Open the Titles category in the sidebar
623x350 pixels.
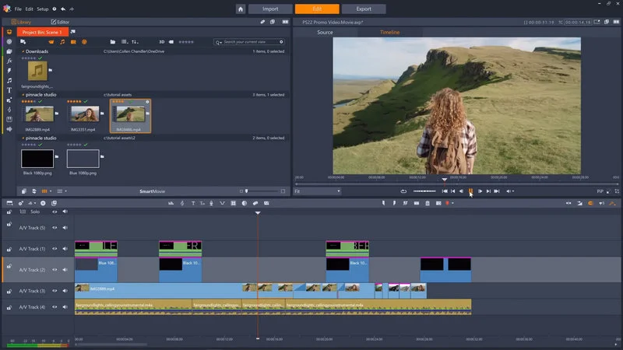coord(9,89)
